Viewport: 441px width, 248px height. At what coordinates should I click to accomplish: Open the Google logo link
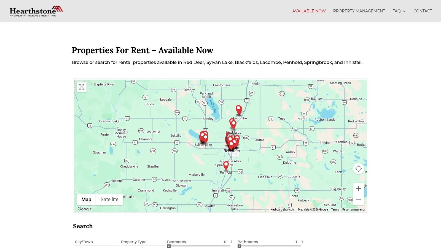coord(85,209)
